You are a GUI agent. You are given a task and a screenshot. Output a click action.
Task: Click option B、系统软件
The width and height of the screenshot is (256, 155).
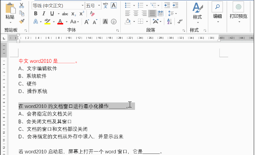[32, 76]
